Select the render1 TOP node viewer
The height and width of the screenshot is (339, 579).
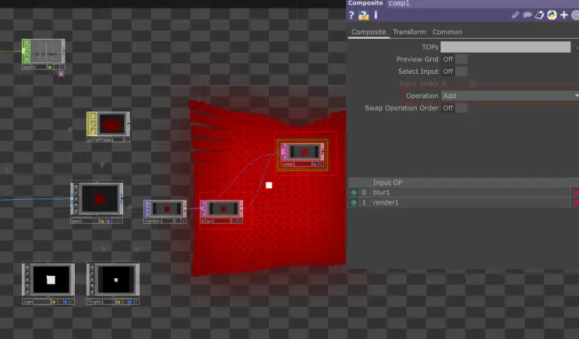(x=167, y=208)
